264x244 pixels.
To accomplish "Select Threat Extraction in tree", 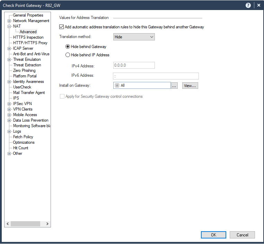I will [27, 65].
